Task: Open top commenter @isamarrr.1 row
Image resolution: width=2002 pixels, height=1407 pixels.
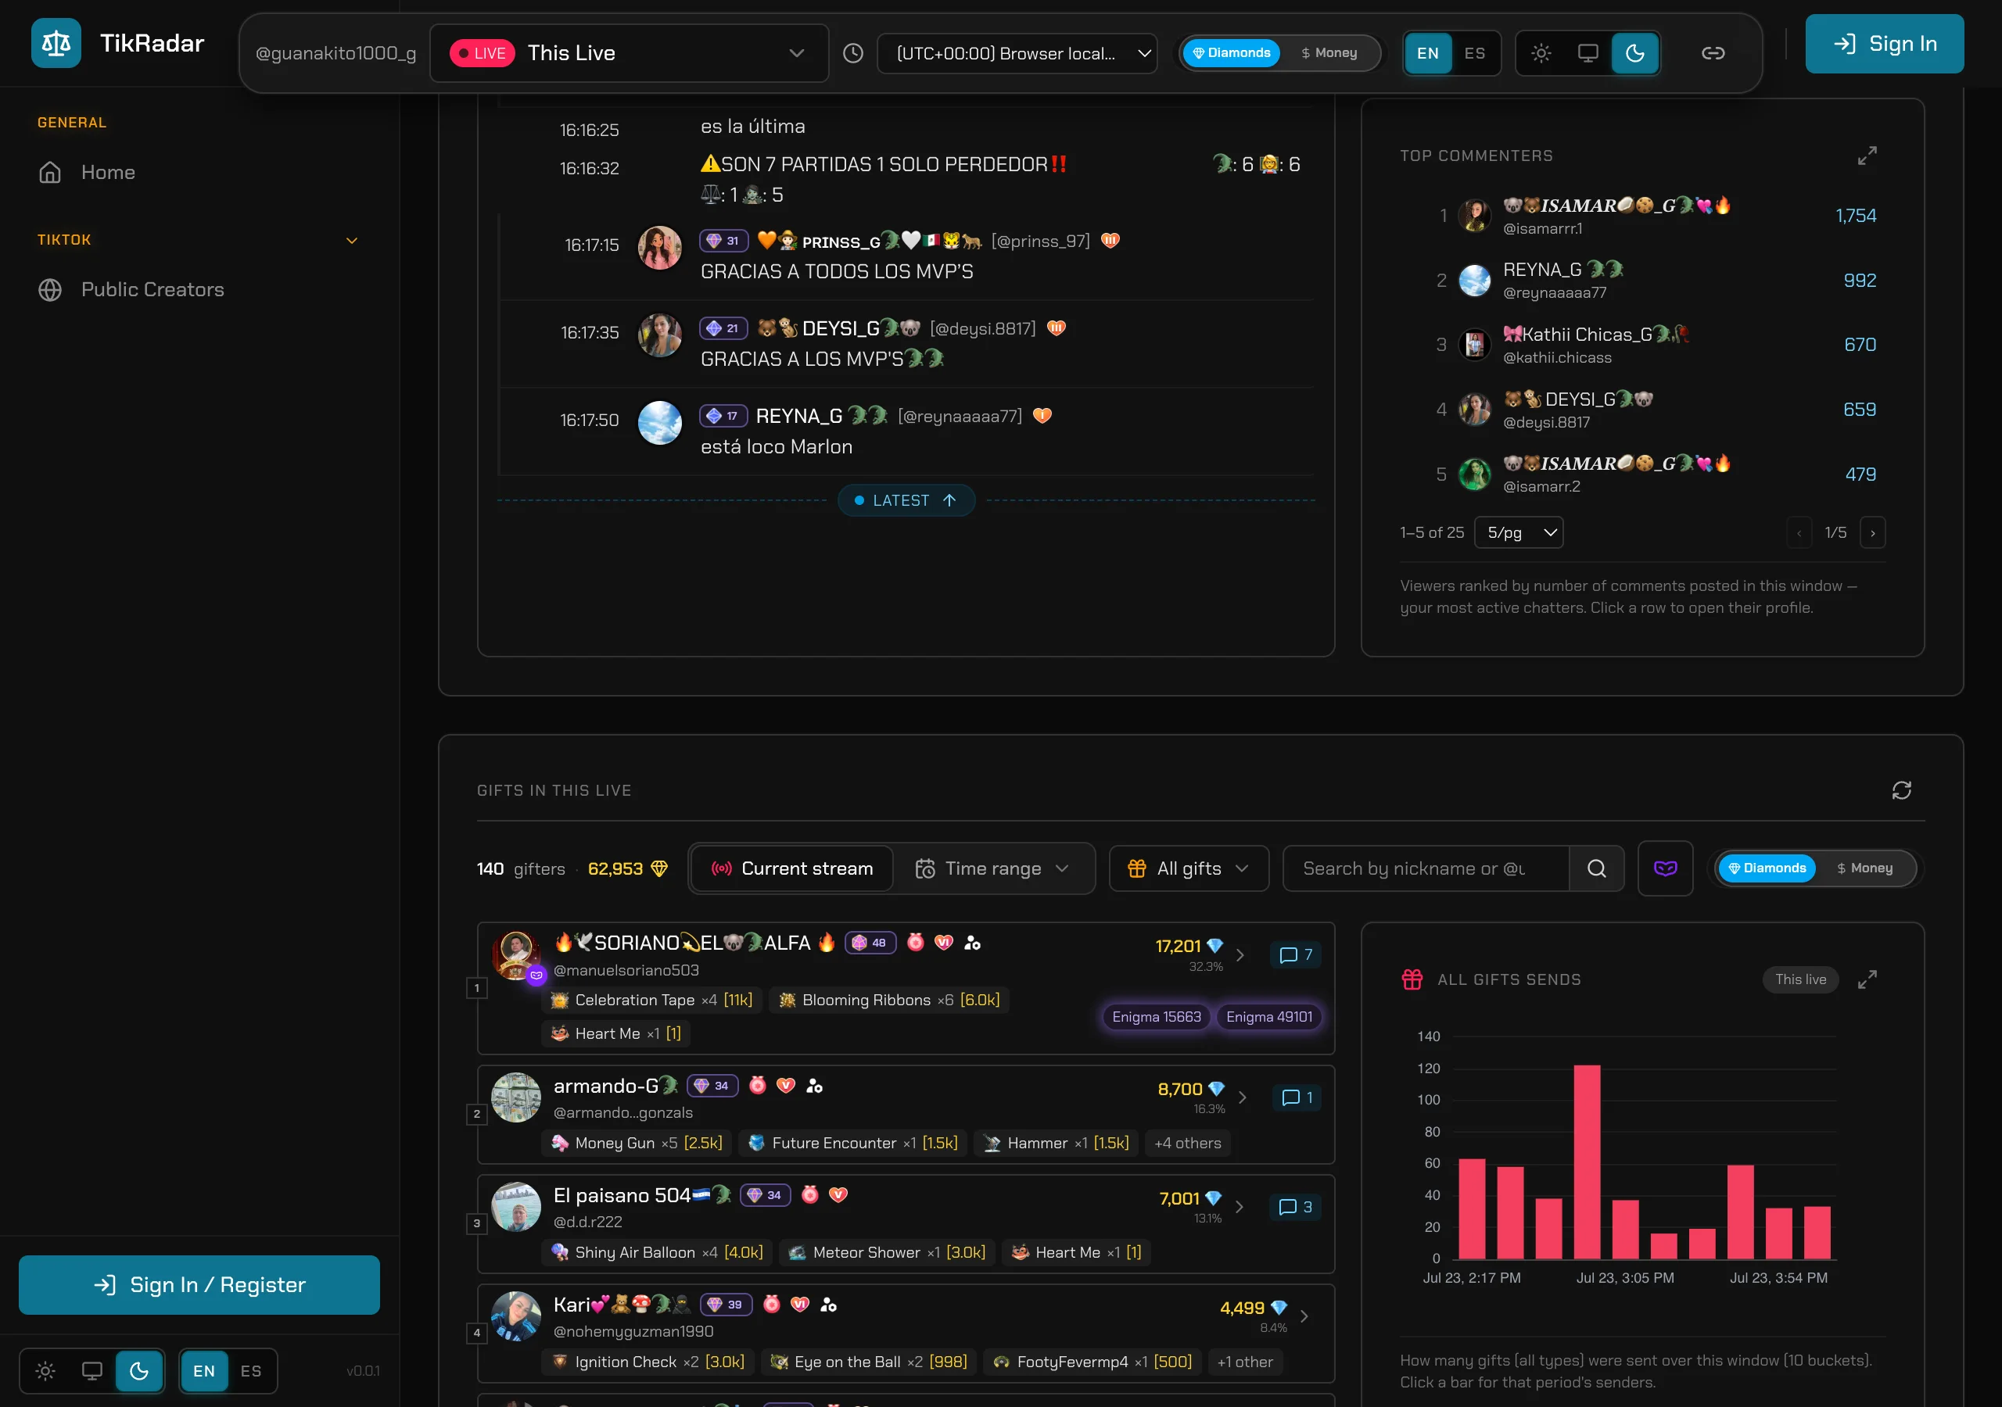Action: pos(1643,215)
